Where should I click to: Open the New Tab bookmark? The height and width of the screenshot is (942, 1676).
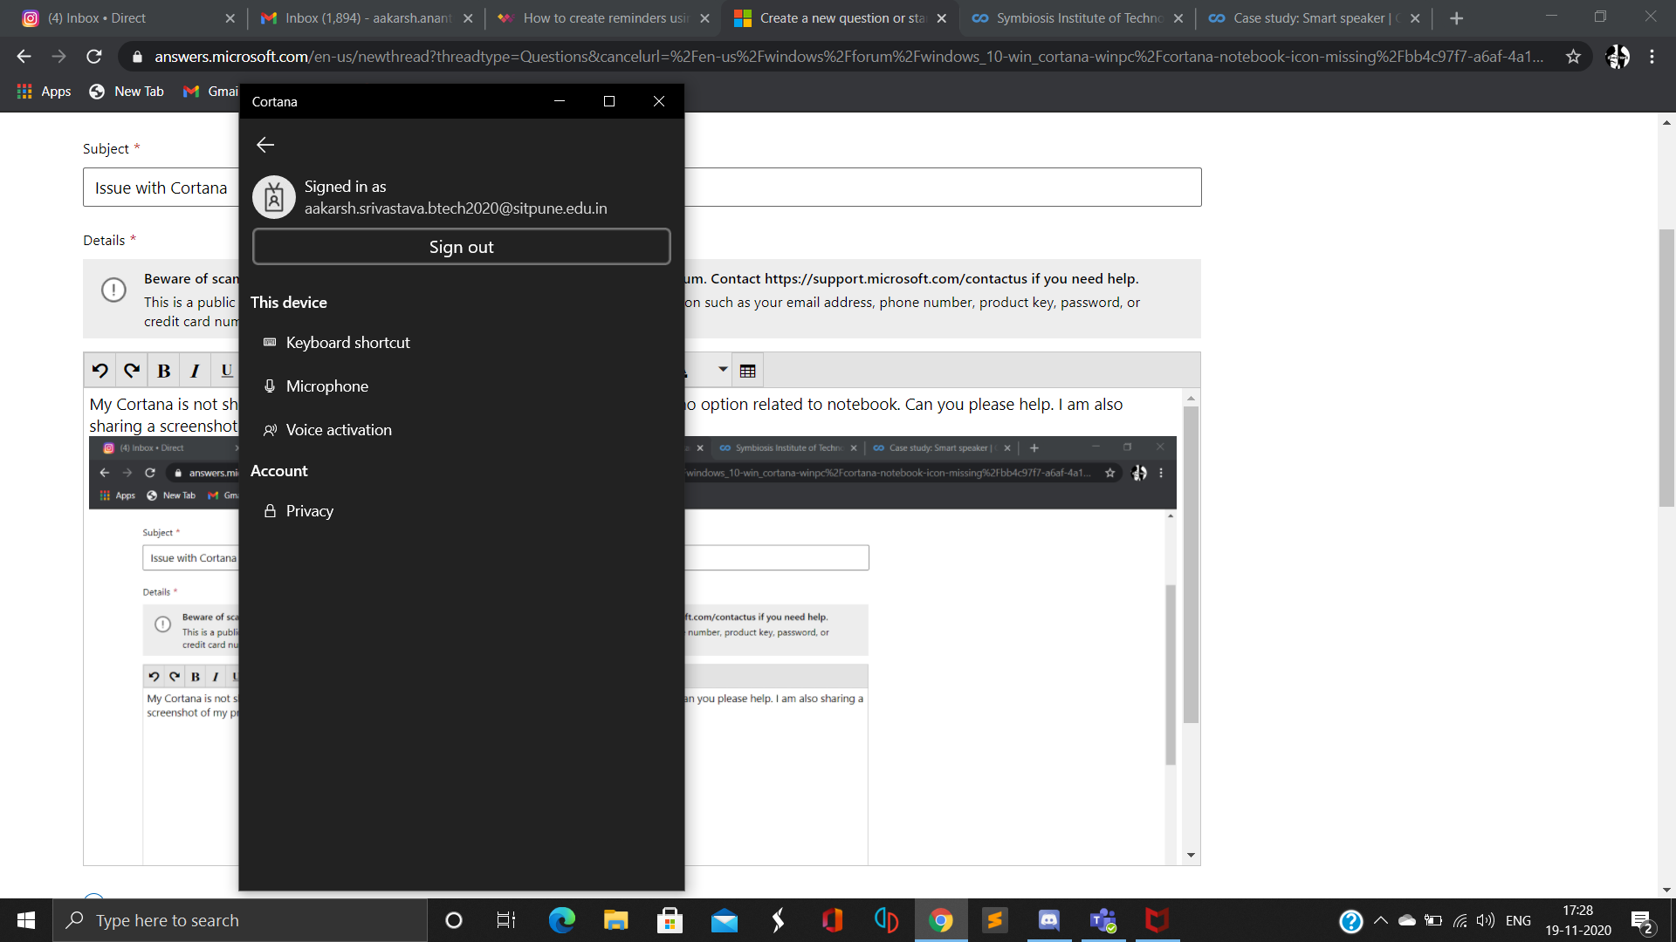tap(127, 92)
